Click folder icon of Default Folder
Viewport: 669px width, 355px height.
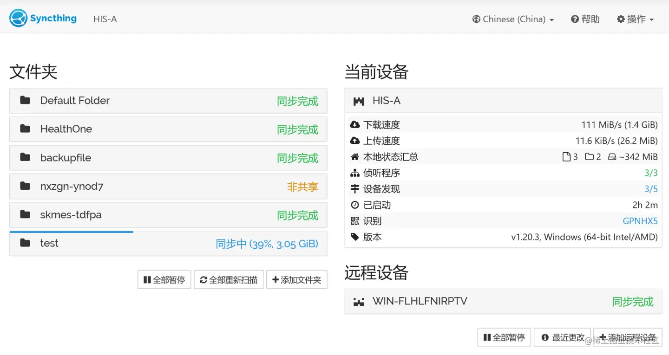(x=25, y=100)
